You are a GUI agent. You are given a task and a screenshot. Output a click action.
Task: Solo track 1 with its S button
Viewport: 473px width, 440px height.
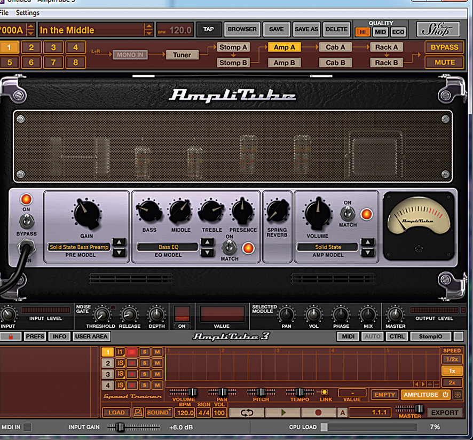tap(145, 352)
